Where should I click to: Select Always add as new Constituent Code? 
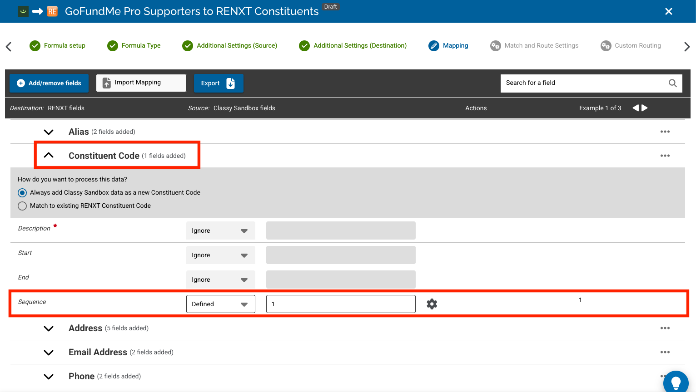pos(22,193)
